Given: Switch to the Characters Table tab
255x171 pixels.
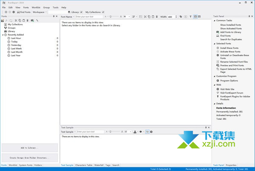Looking at the screenshot, I should (83, 165).
